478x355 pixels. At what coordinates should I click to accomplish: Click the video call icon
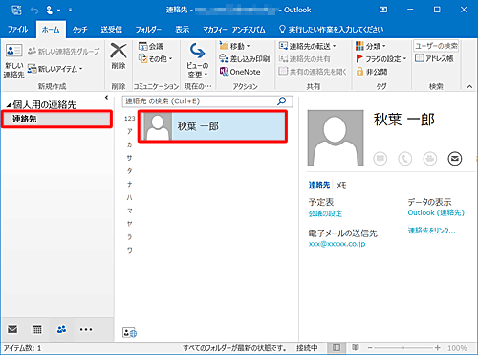coord(430,158)
